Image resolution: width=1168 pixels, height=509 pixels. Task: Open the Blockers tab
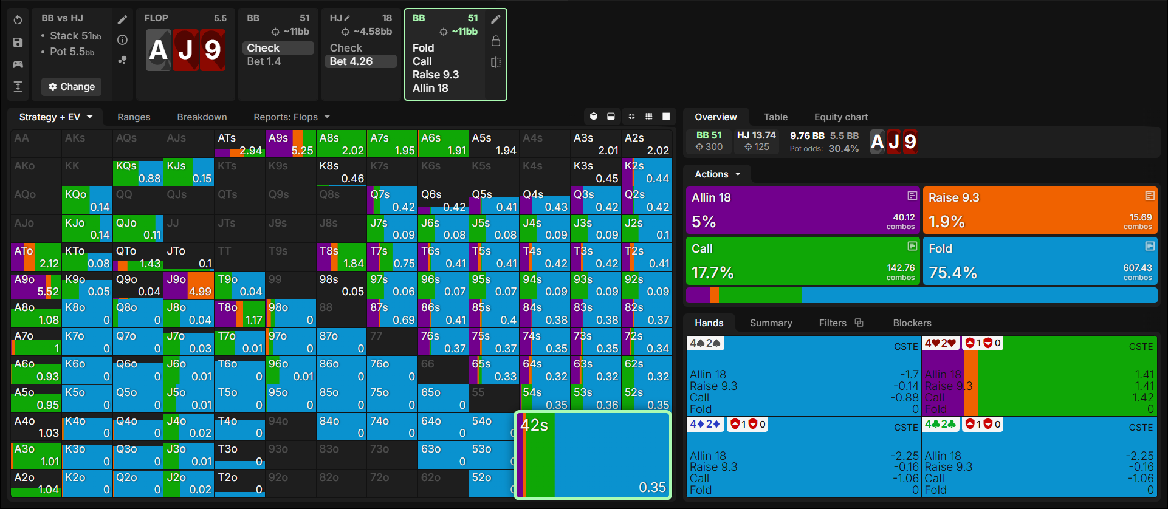(x=912, y=323)
